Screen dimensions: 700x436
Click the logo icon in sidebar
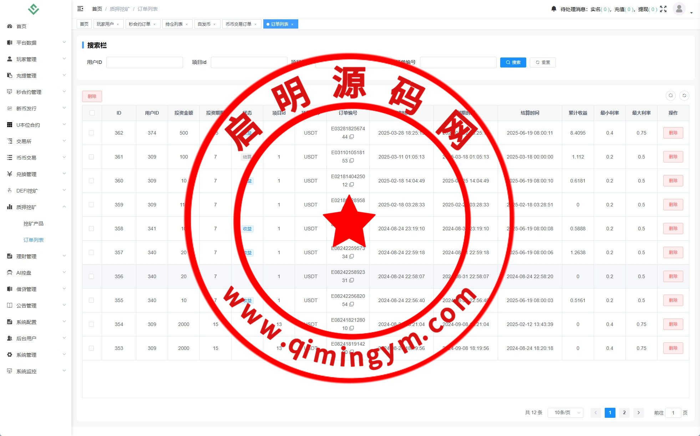click(x=34, y=9)
